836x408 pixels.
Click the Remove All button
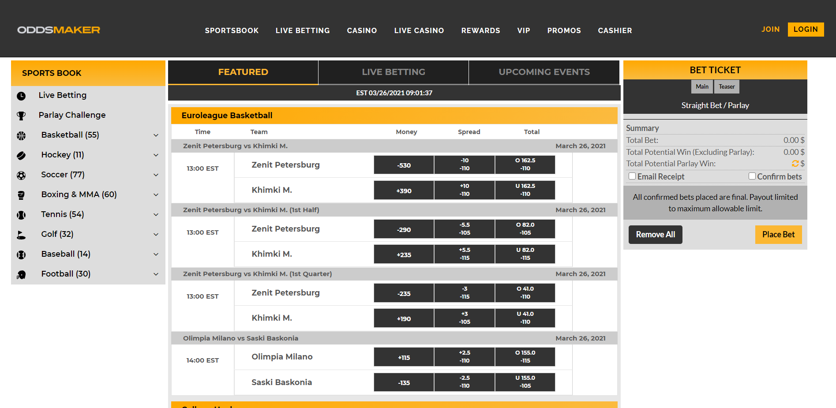click(655, 235)
